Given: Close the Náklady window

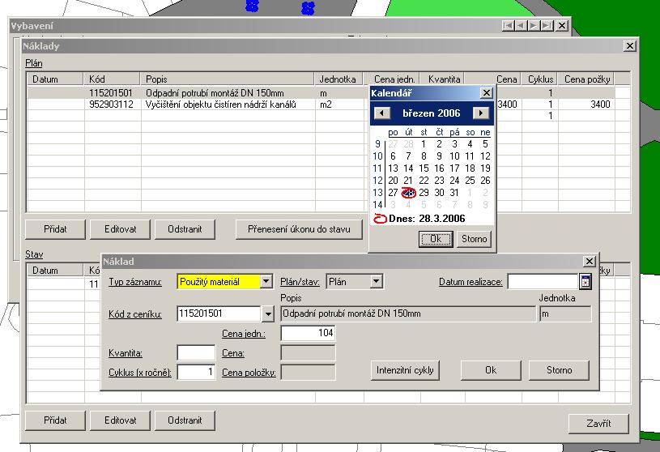Looking at the screenshot, I should click(x=630, y=46).
